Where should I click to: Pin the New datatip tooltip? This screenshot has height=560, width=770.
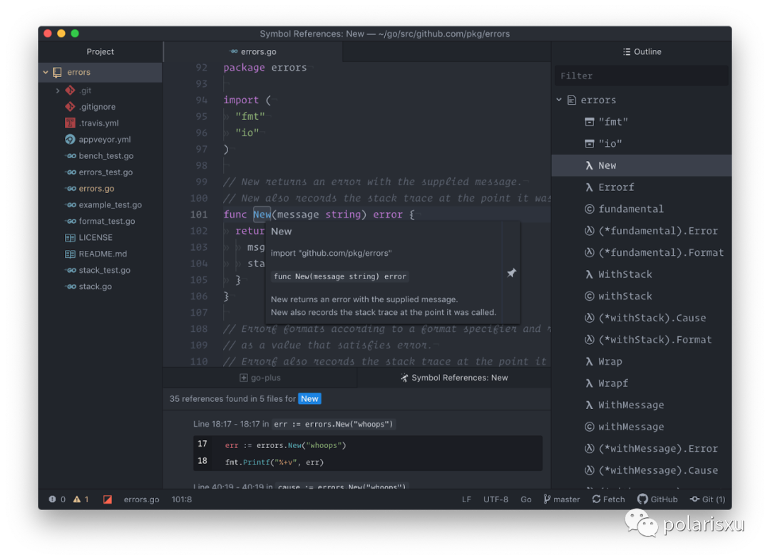[x=511, y=273]
